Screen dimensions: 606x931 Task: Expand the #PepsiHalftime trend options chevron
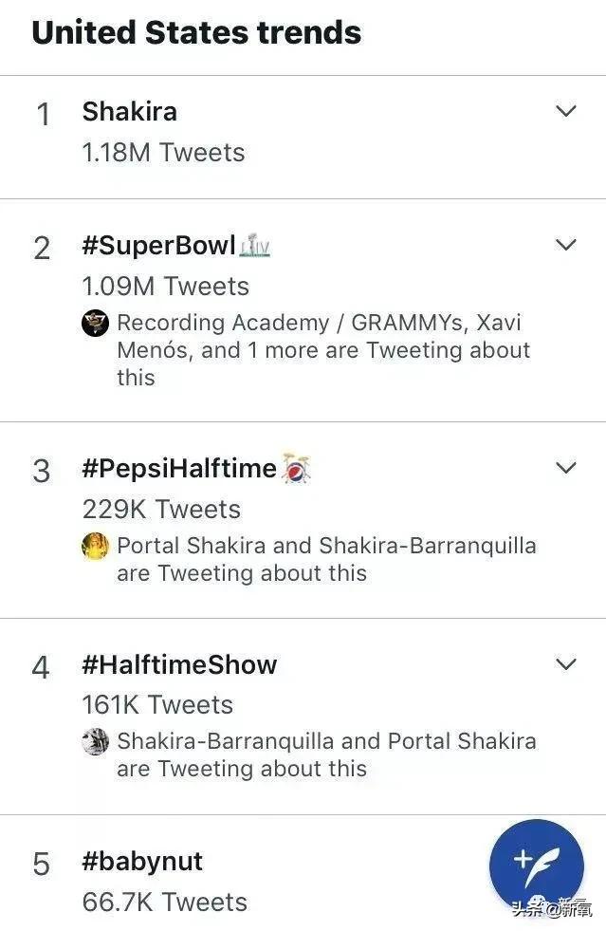566,468
